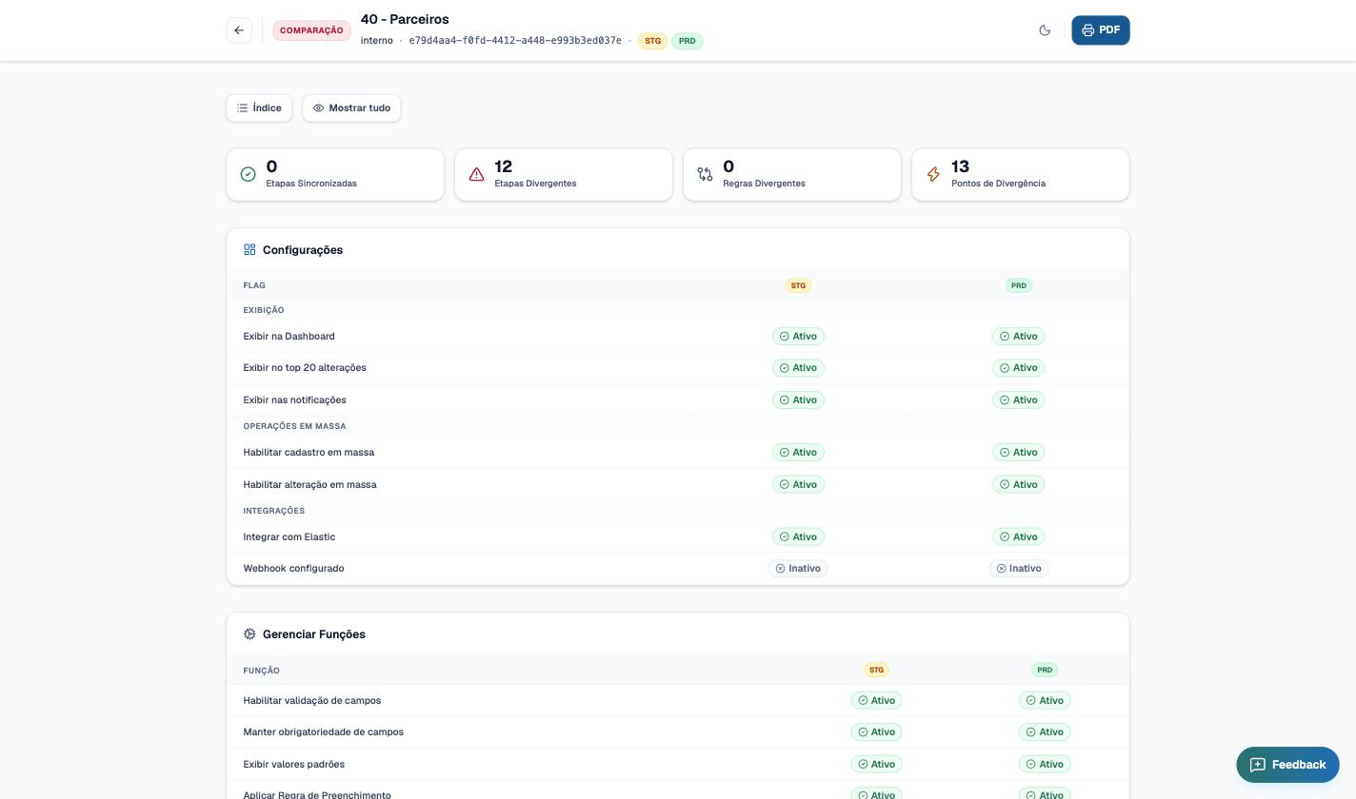This screenshot has width=1356, height=799.
Task: Click the back arrow button
Action: [x=239, y=30]
